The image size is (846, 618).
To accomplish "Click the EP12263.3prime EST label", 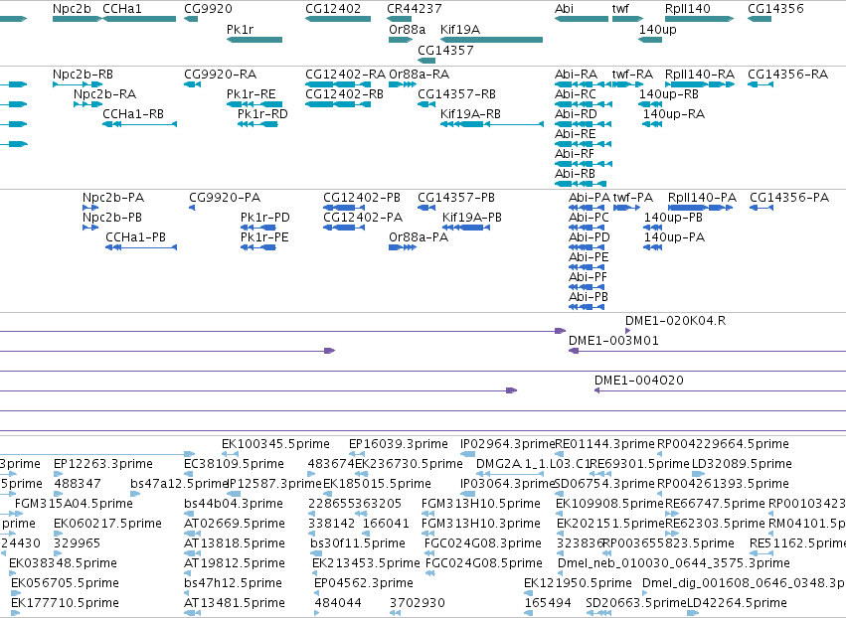I will click(103, 464).
